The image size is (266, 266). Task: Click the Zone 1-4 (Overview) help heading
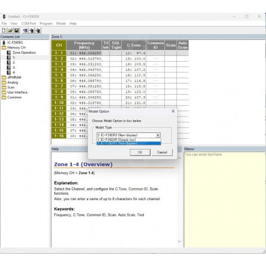(84, 164)
